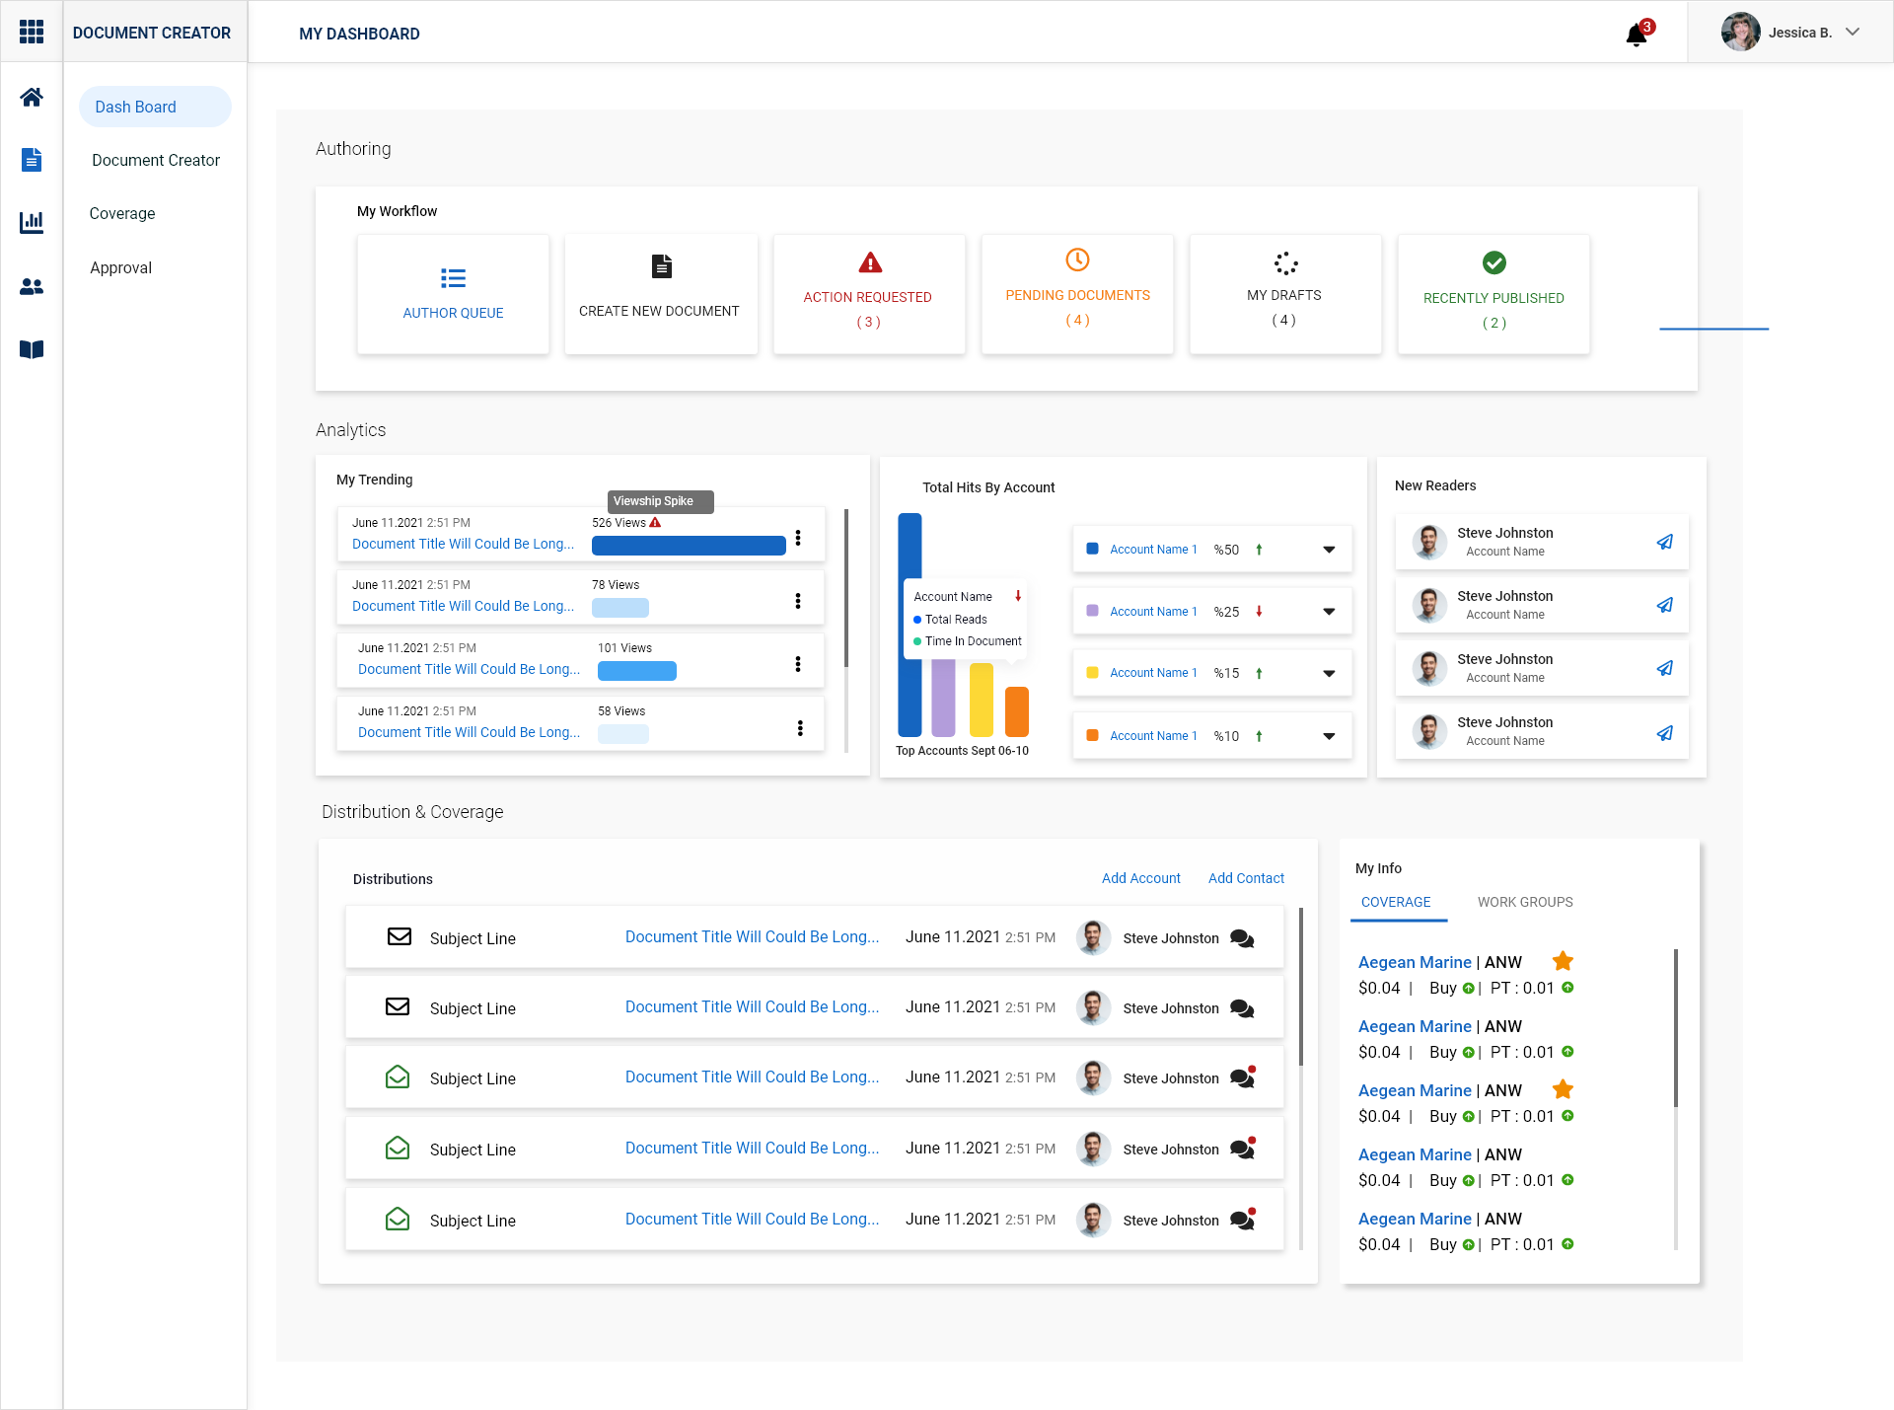The image size is (1894, 1410).
Task: Open the users group sidebar icon
Action: (32, 287)
